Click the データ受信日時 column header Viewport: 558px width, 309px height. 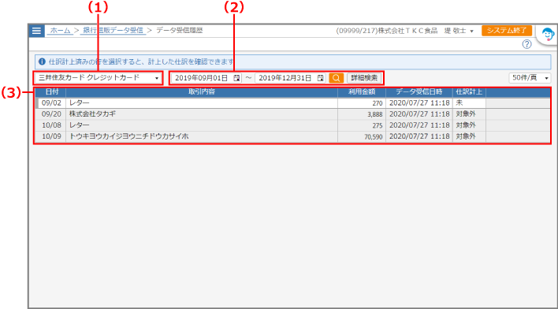[x=419, y=92]
